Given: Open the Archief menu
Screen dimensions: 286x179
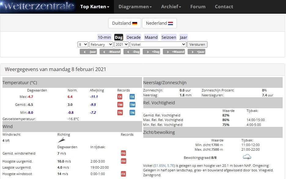Looking at the screenshot, I should pyautogui.click(x=171, y=7).
